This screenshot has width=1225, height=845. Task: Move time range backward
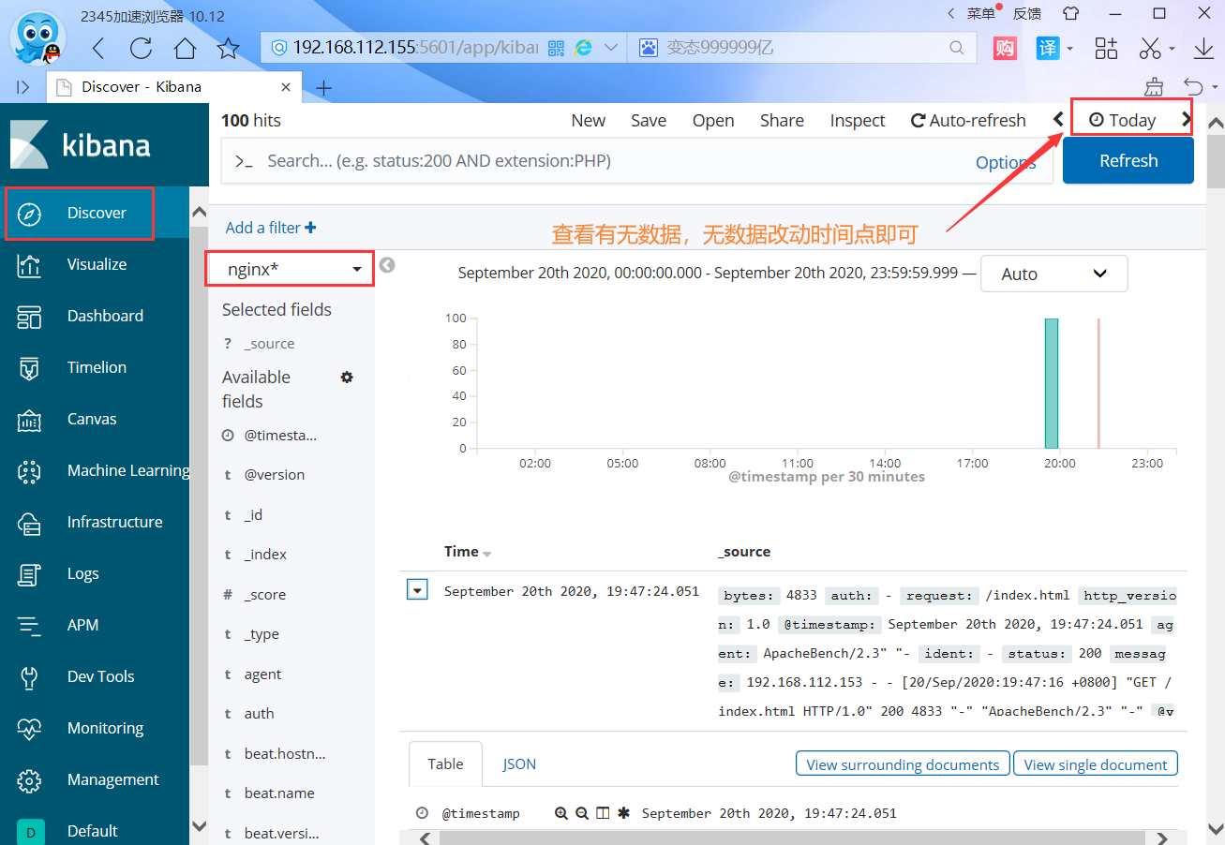coord(1058,119)
